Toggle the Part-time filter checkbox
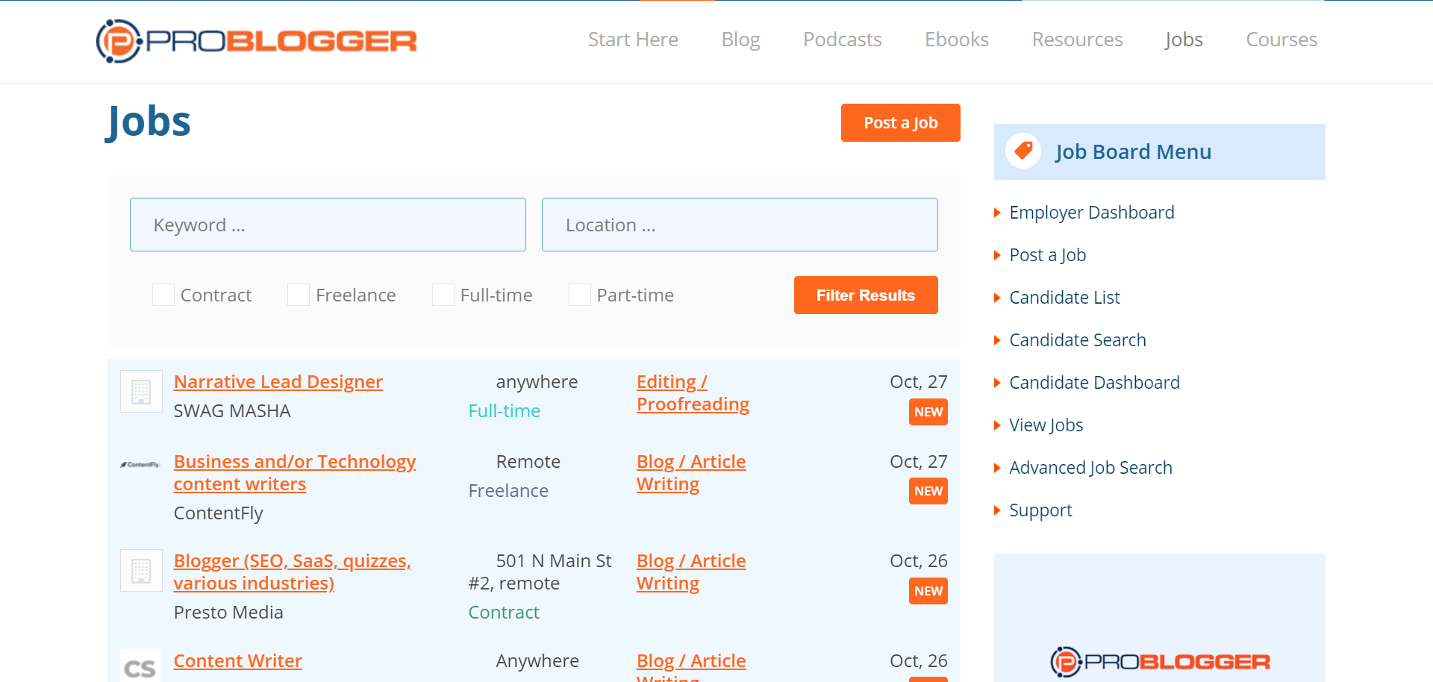 (580, 295)
